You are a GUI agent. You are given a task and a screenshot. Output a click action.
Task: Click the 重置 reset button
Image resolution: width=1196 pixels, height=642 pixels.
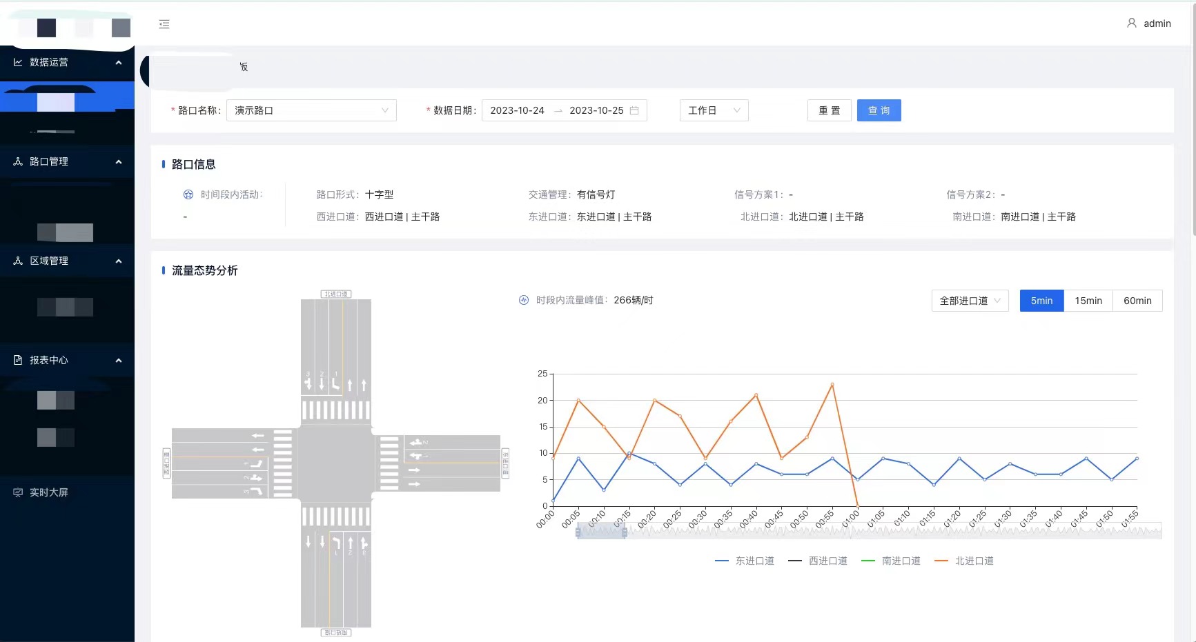[830, 110]
